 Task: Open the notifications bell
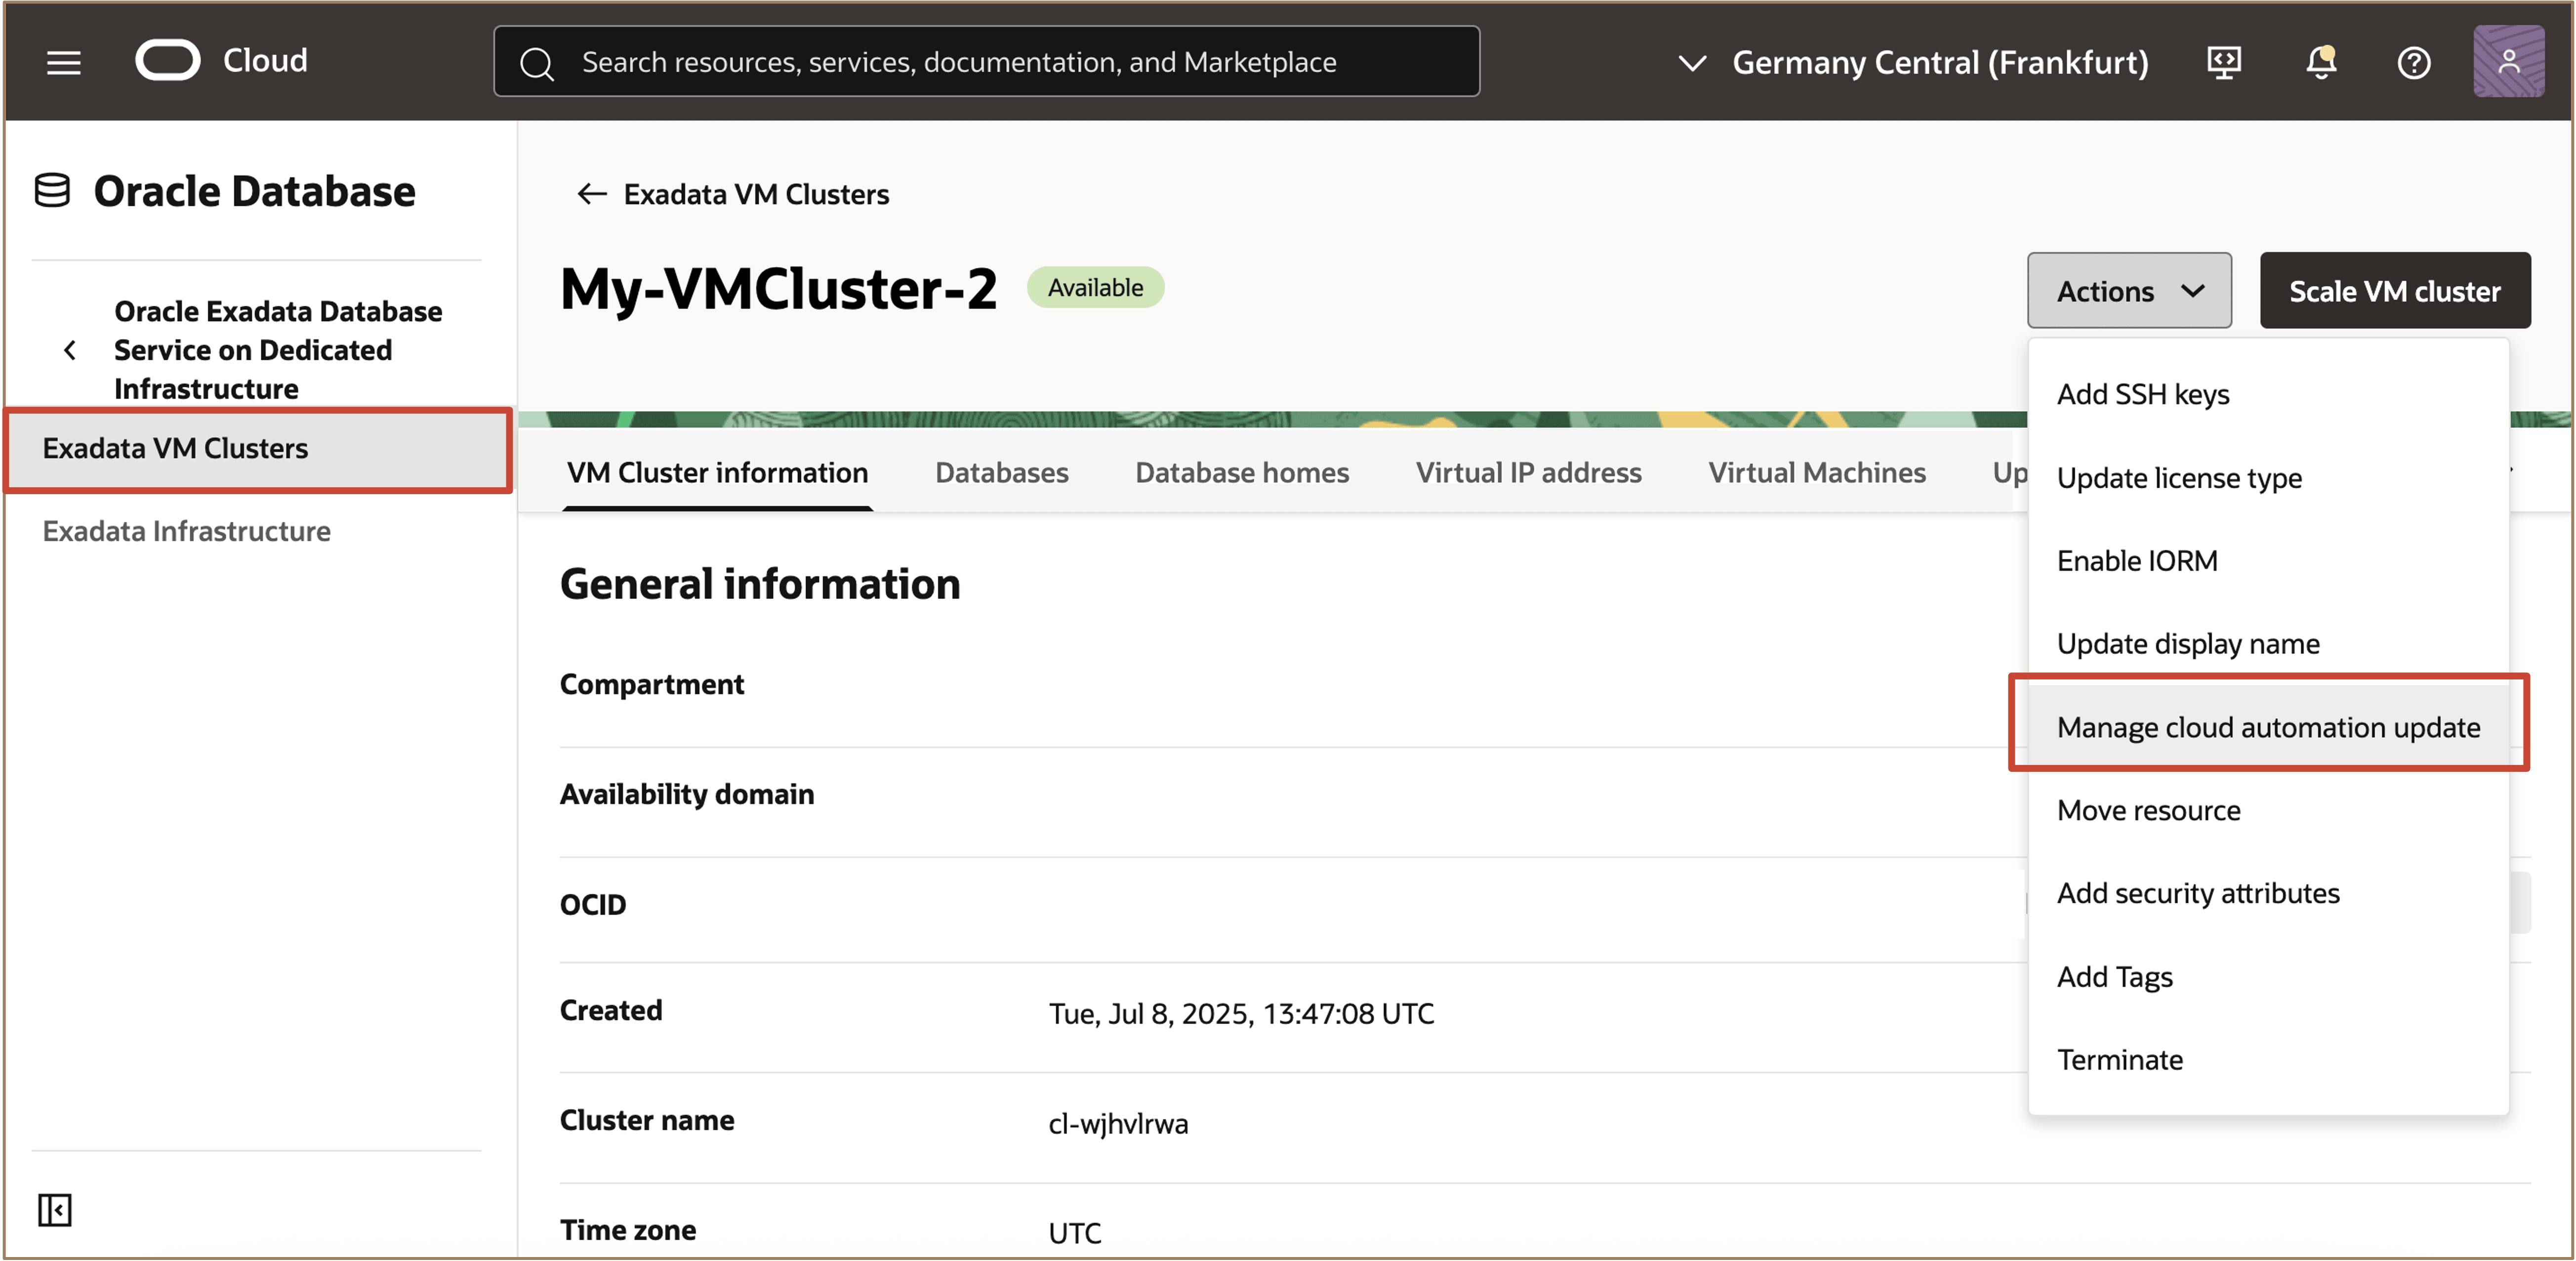coord(2320,62)
